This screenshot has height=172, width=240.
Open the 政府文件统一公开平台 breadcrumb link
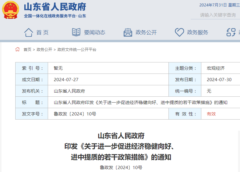click(77, 50)
